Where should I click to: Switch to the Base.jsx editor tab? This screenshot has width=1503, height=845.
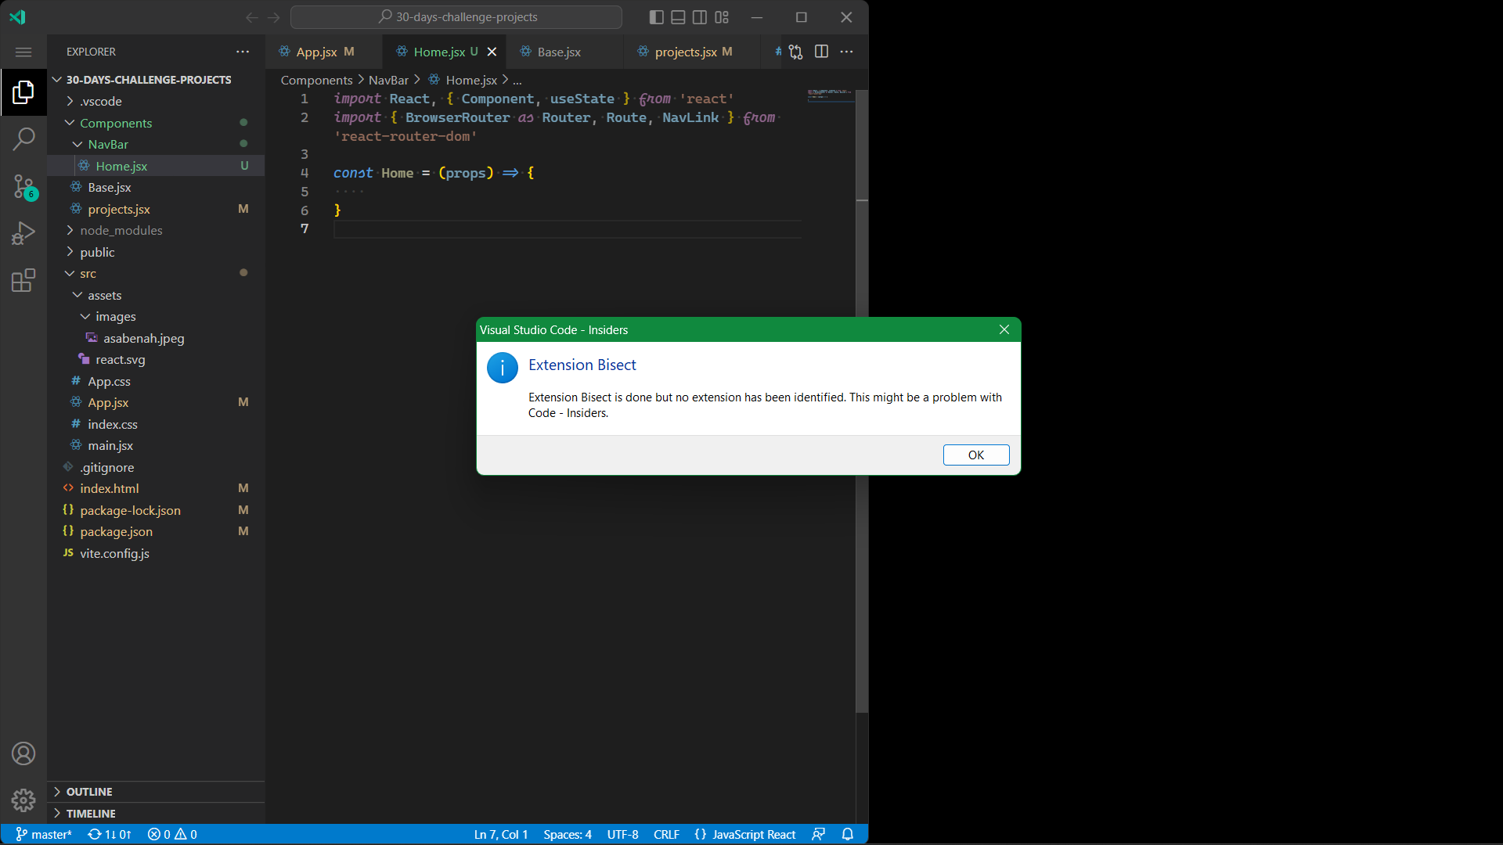(557, 52)
